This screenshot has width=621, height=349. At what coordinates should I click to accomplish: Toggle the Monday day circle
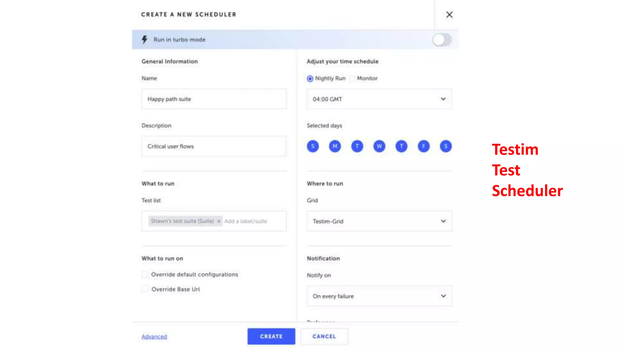(335, 146)
